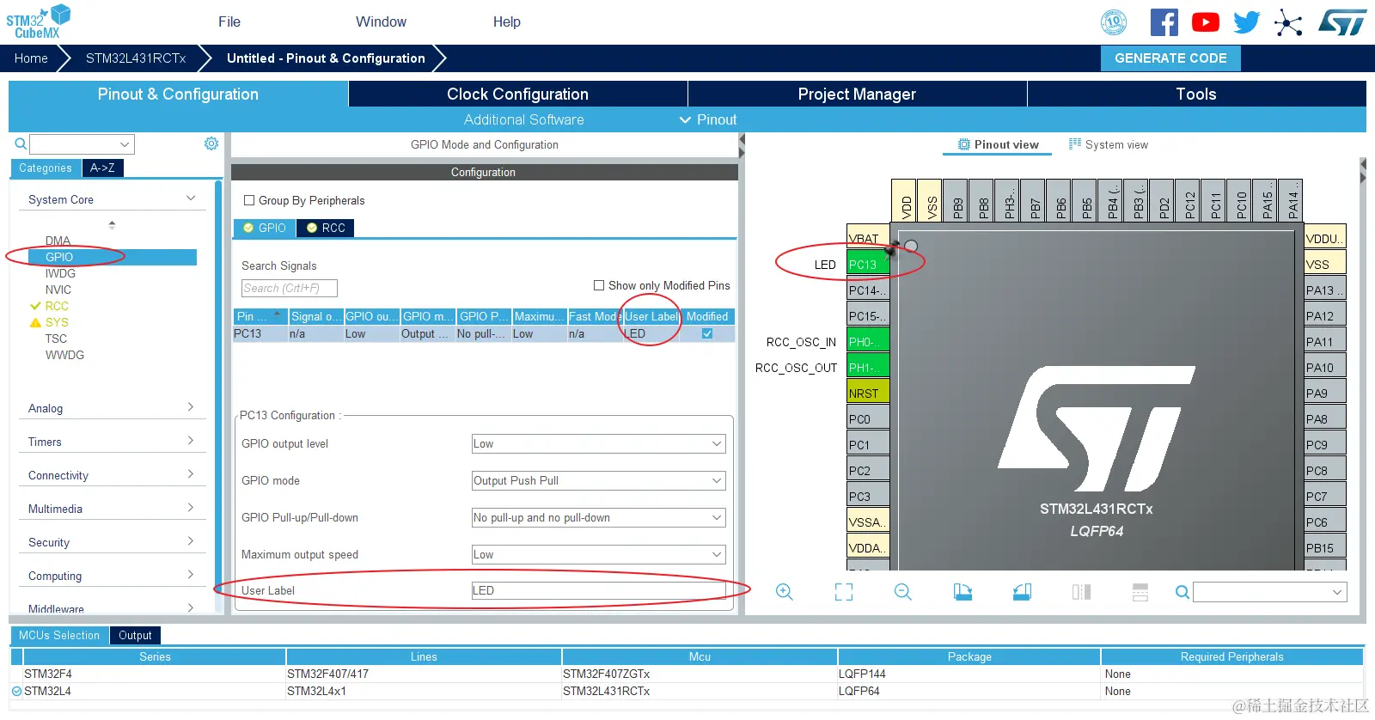Click the User Label input field
This screenshot has width=1375, height=720.
[x=598, y=590]
